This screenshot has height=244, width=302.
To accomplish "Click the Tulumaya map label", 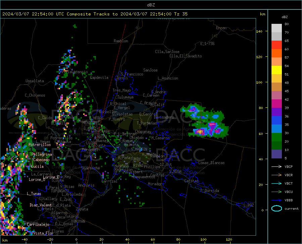I will (125, 97).
